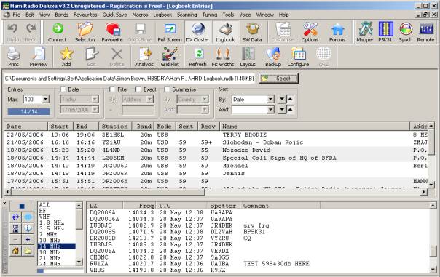Screen dimensions: 440x277
Task: Toggle the Exact checkbox
Action: (138, 89)
